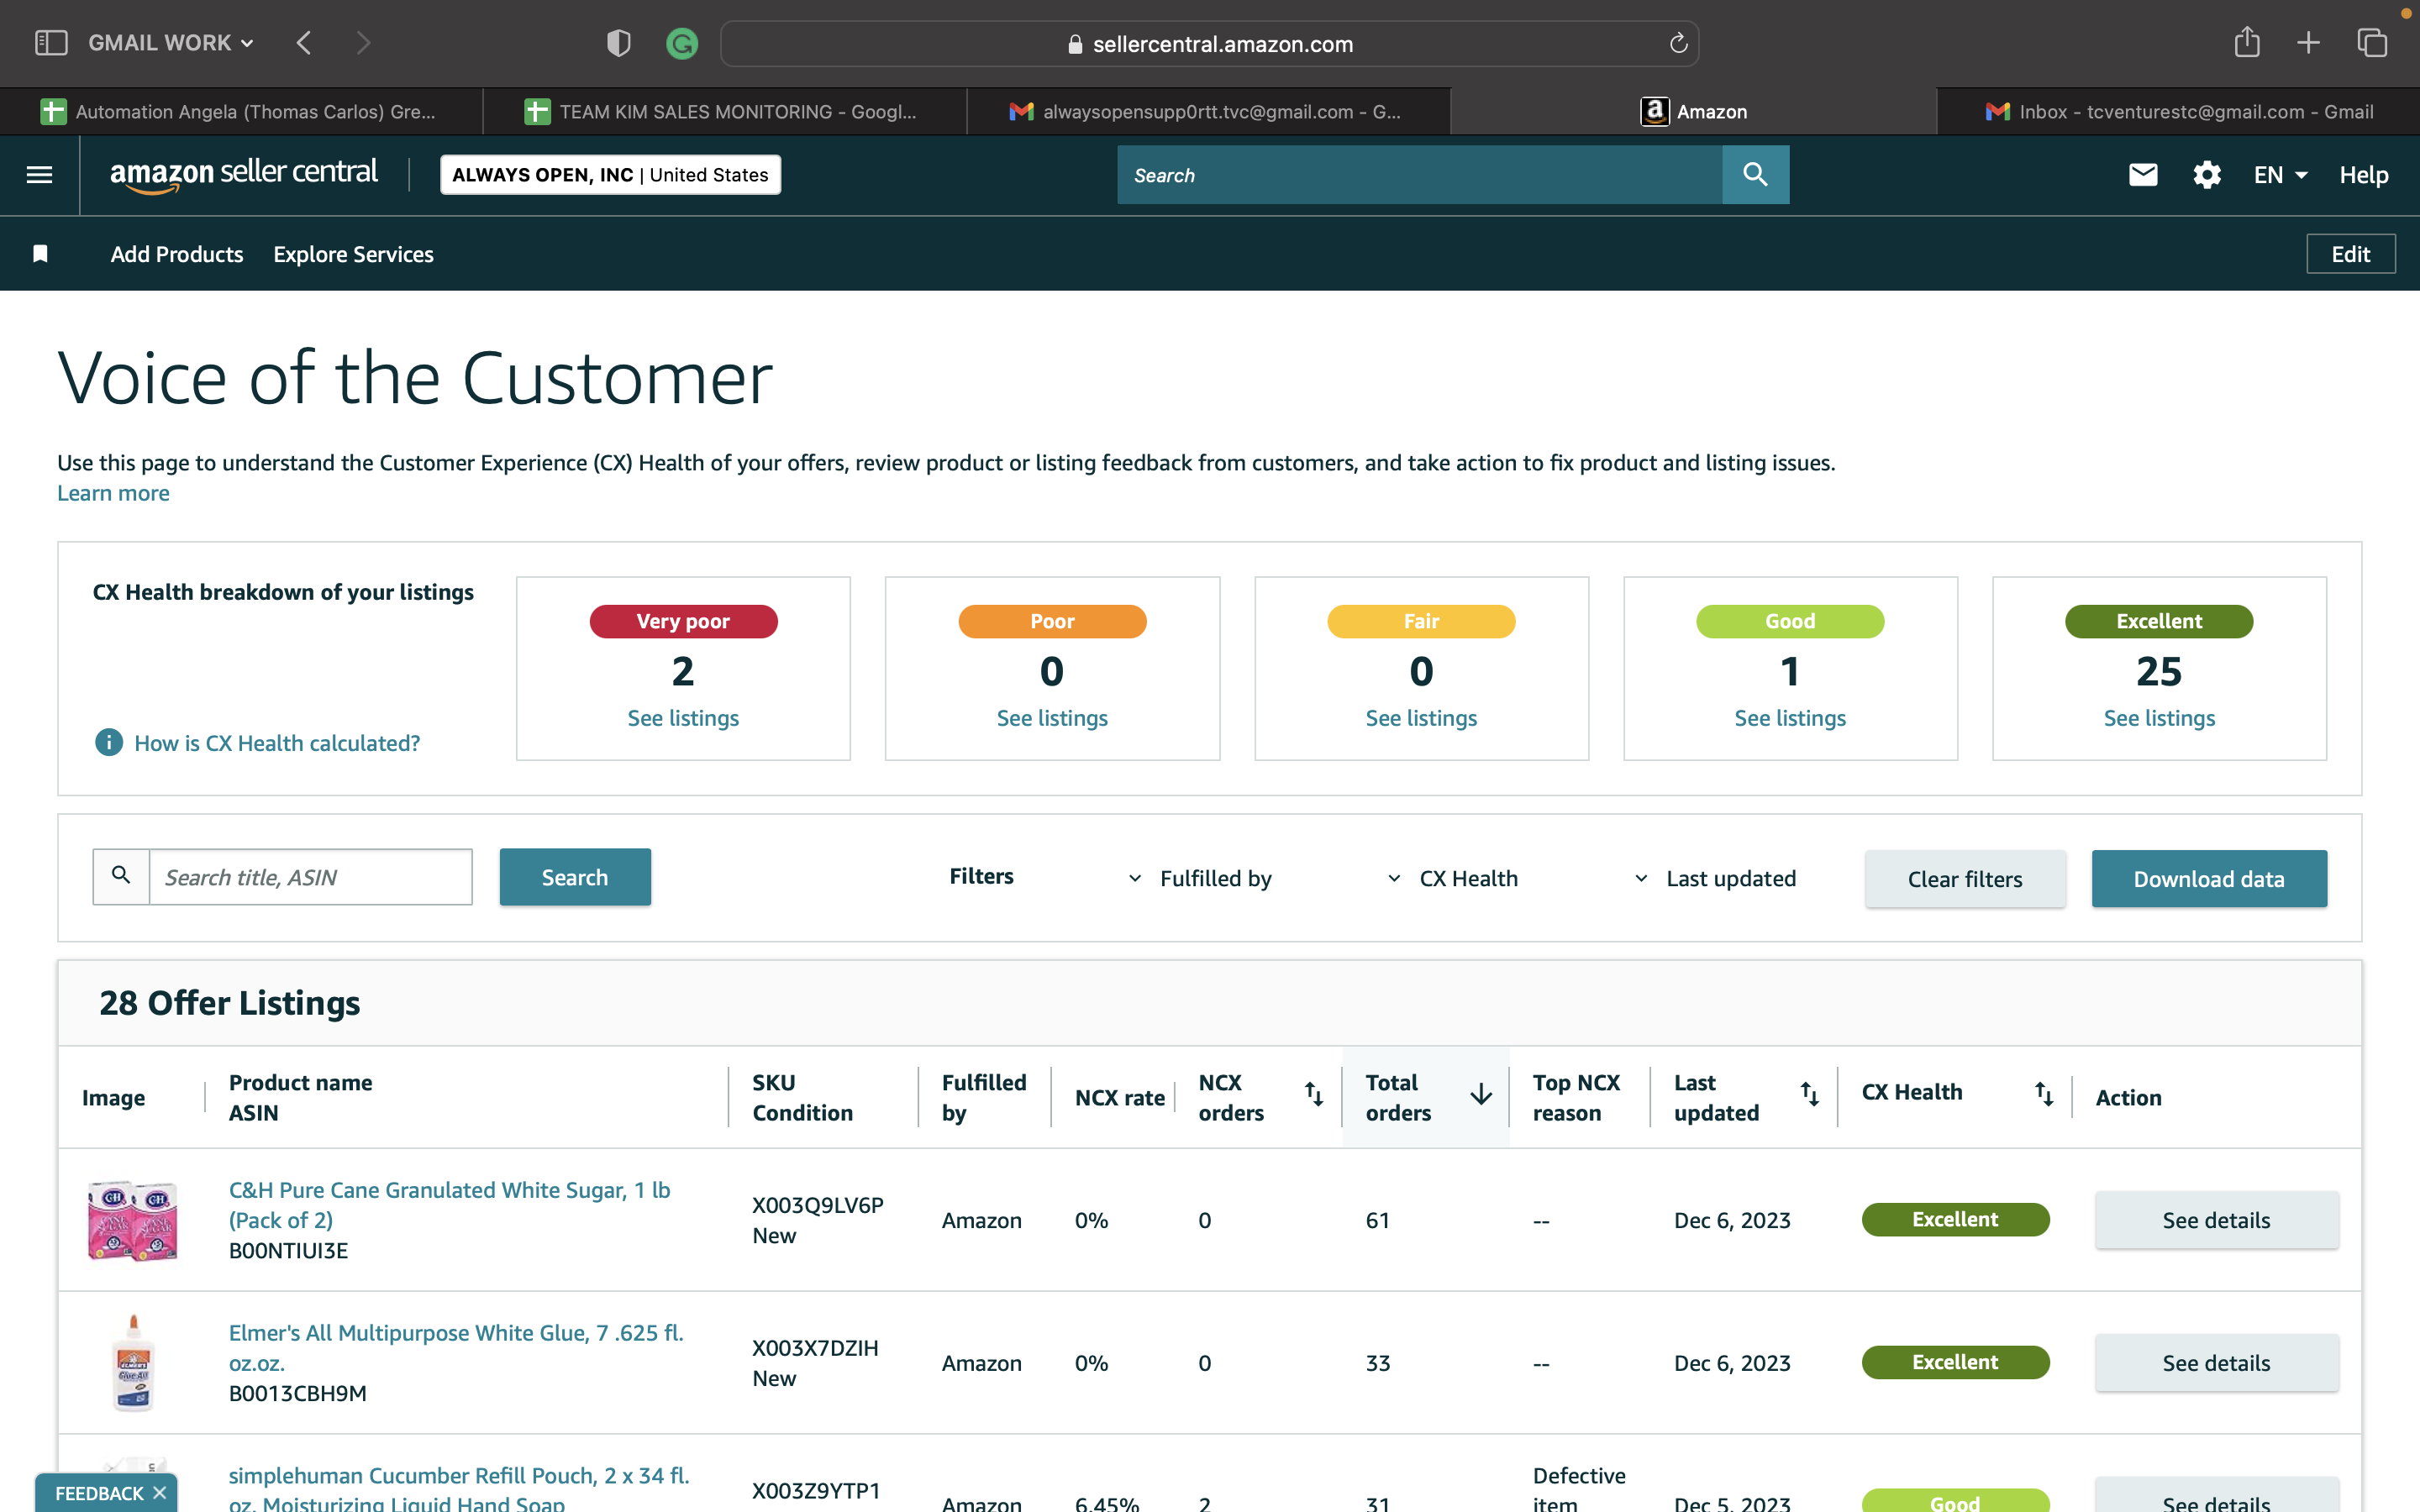See listings under Fair

click(1421, 718)
